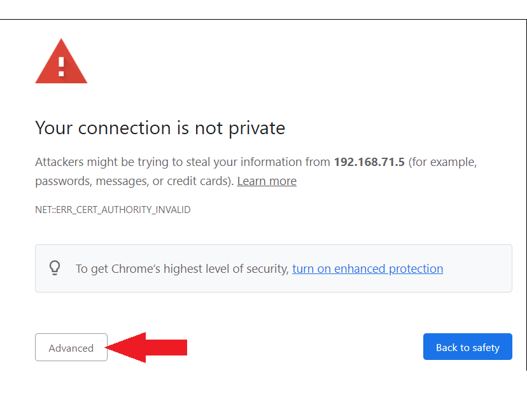
Task: Click the 'Attackers might be trying' sentence
Action: (256, 171)
